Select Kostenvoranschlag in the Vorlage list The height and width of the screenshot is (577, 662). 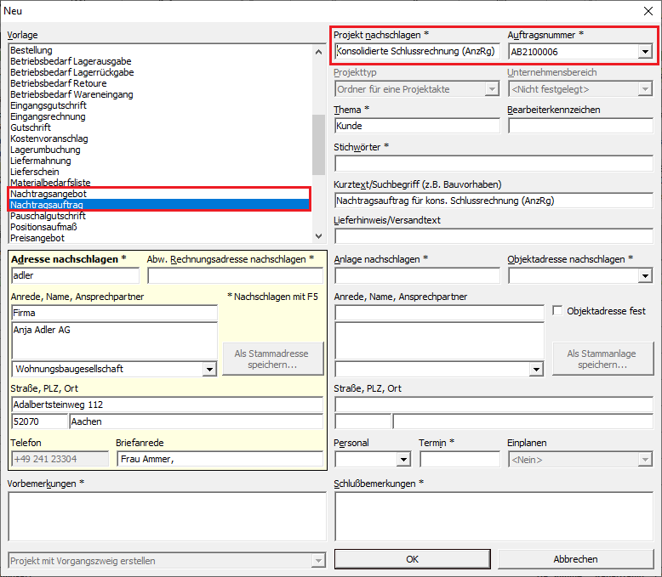49,139
